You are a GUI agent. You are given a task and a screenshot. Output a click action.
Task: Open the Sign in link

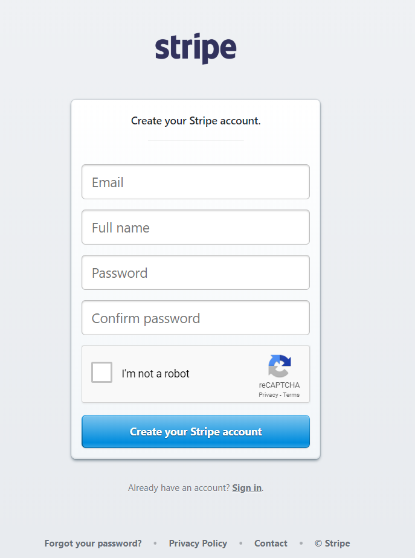point(246,488)
